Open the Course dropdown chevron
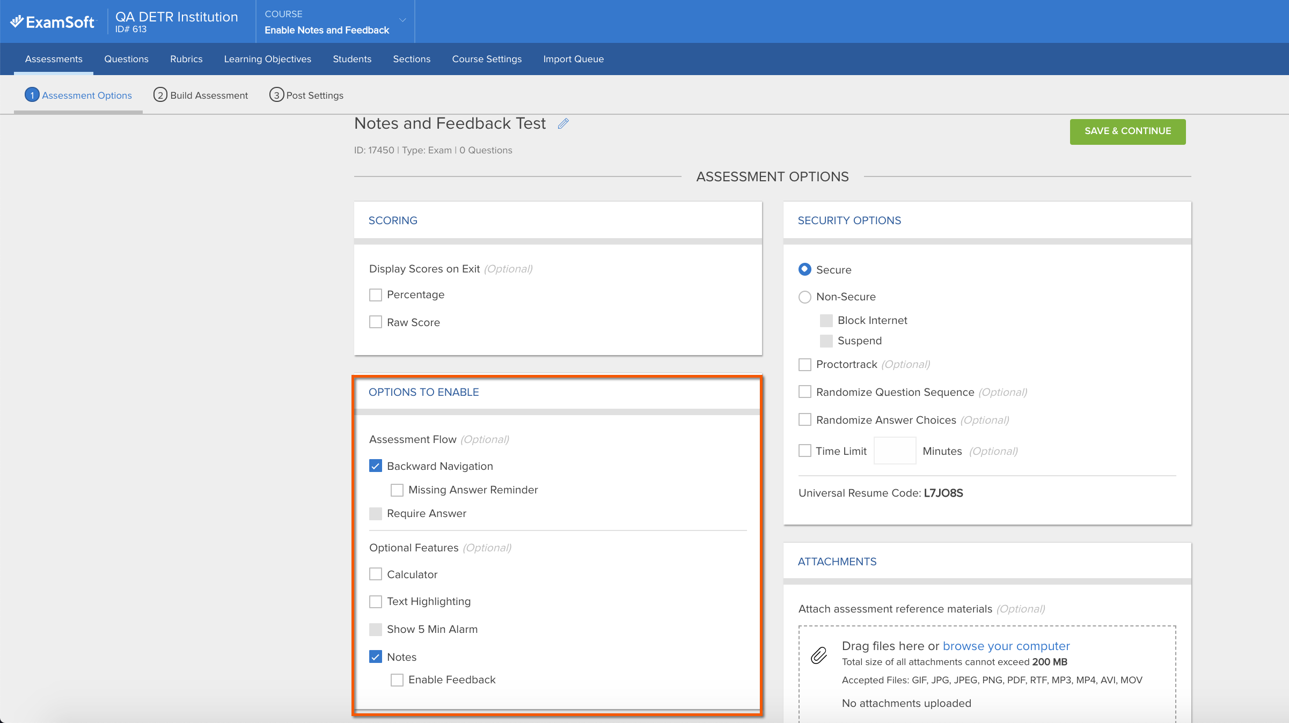The image size is (1289, 723). tap(402, 20)
